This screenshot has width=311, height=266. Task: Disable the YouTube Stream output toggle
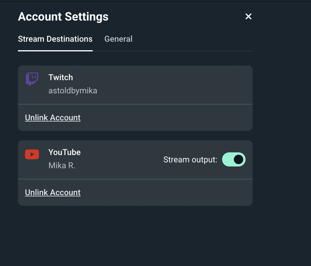(234, 159)
